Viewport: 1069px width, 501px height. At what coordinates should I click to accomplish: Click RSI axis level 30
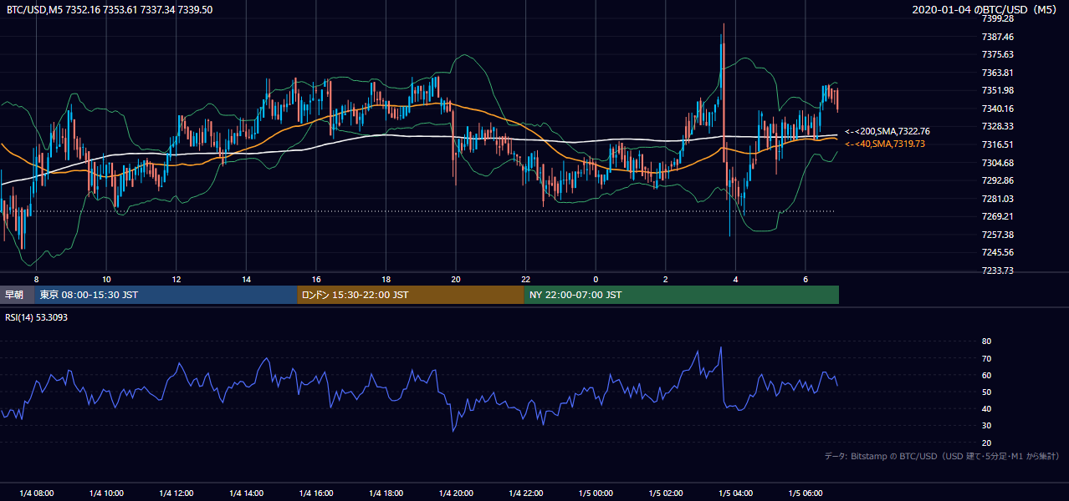pos(987,426)
